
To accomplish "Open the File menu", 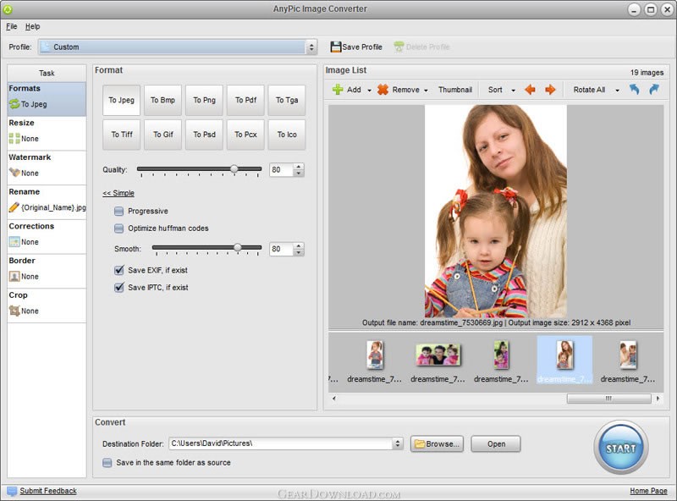I will click(11, 26).
